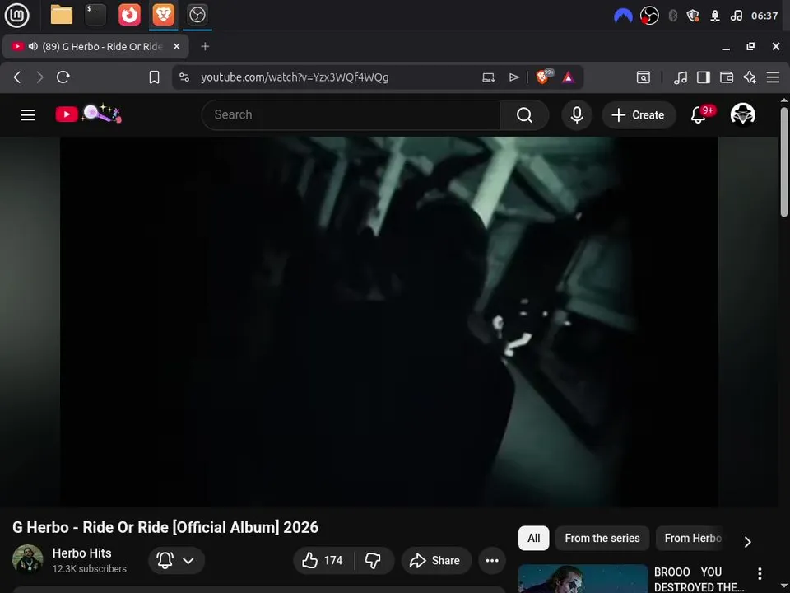This screenshot has height=593, width=790.
Task: Open the subscription notification bell dropdown
Action: [x=176, y=560]
